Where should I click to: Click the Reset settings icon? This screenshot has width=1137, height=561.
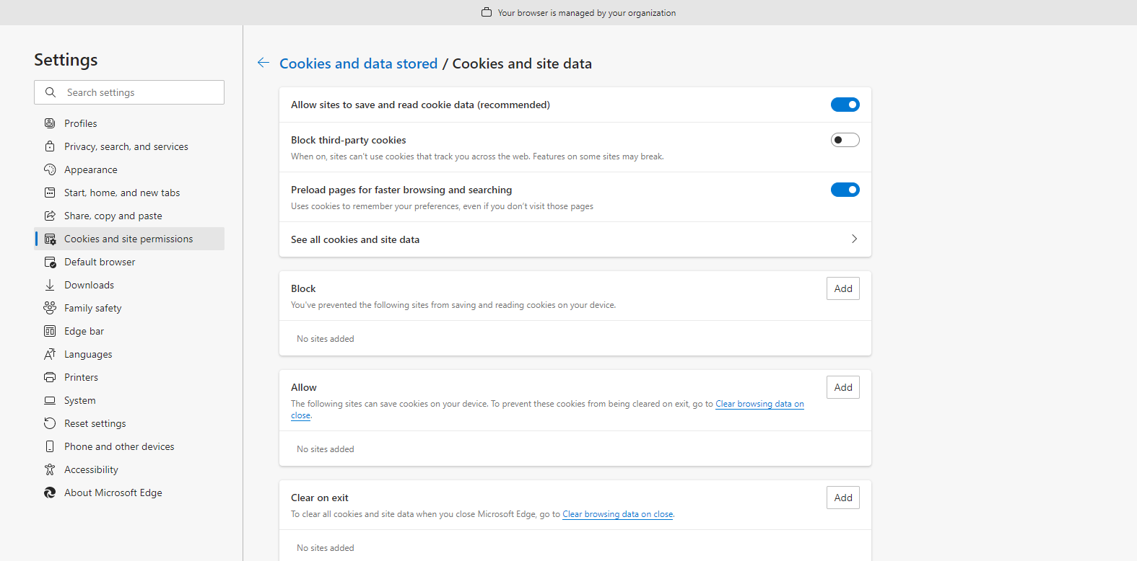tap(50, 423)
